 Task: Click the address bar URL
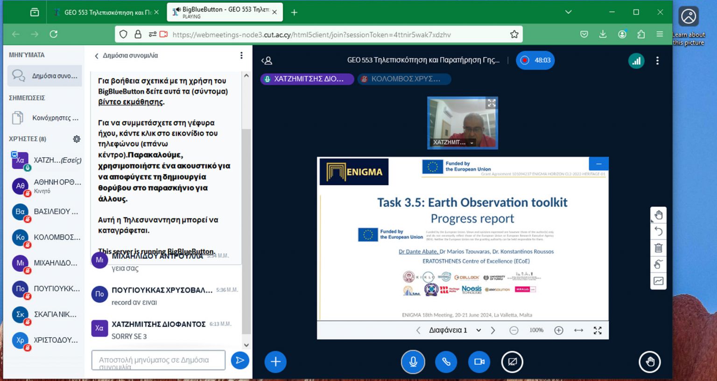[311, 35]
